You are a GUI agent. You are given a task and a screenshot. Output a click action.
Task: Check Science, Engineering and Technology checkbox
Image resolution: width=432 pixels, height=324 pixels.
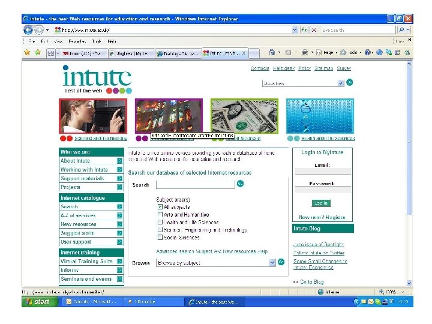(x=160, y=229)
